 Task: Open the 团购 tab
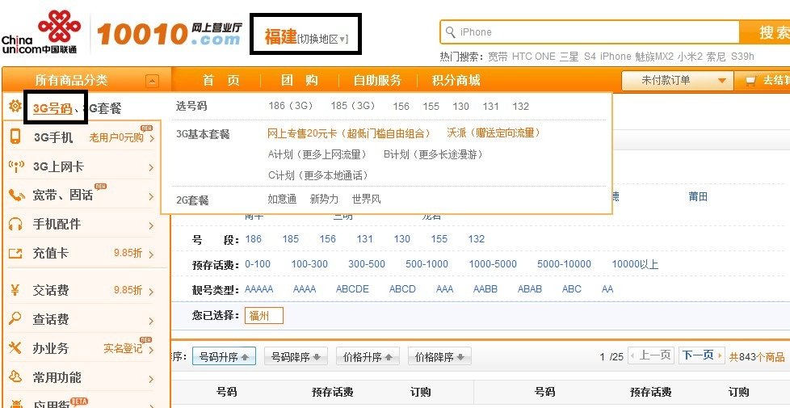(299, 81)
